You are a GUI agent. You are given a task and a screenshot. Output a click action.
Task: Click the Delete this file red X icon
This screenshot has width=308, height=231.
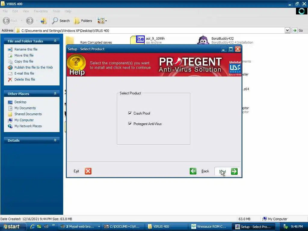[10, 79]
